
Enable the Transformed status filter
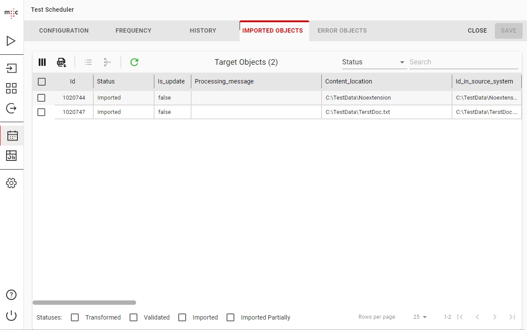tap(75, 317)
